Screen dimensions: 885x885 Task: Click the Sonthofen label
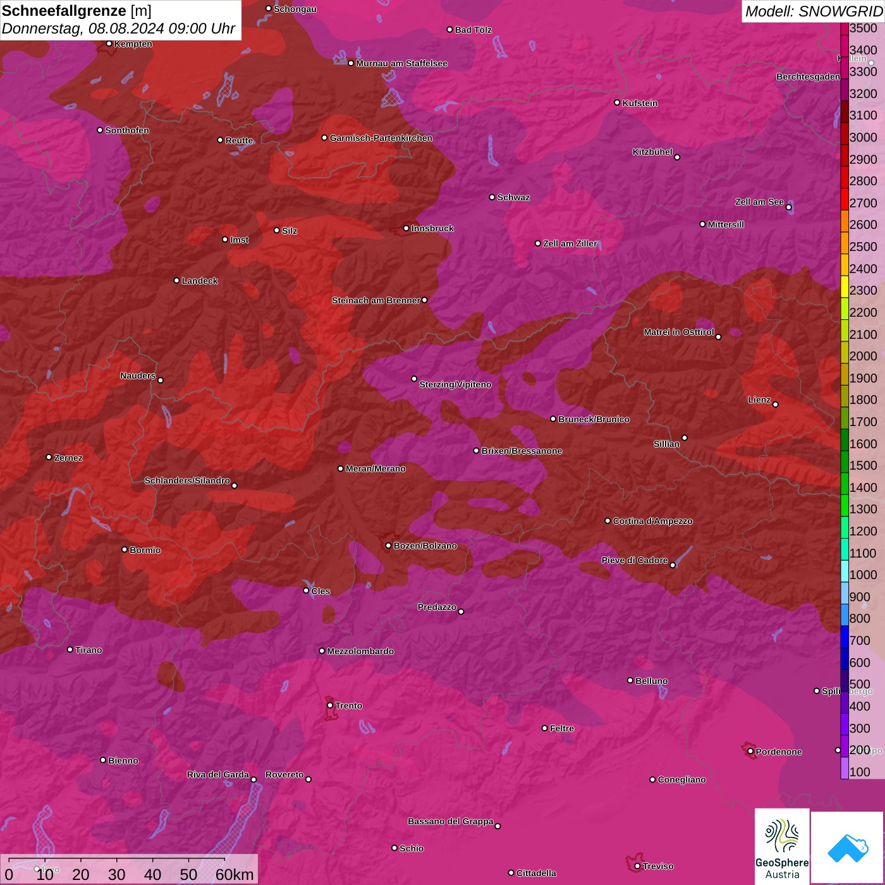pos(127,130)
